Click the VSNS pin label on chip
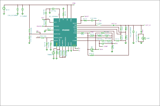Screen dimensions: 160x106 tap(75, 27)
